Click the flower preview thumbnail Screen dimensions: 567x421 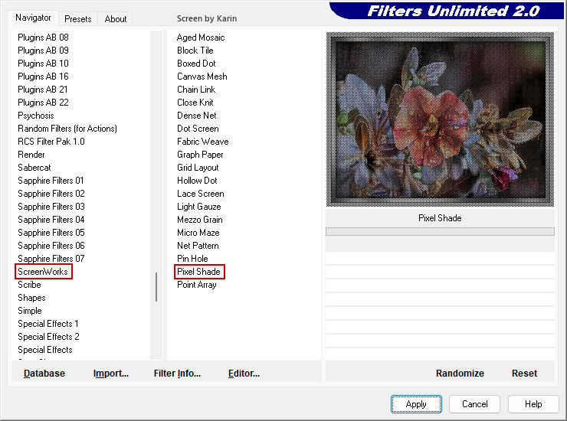click(x=440, y=119)
